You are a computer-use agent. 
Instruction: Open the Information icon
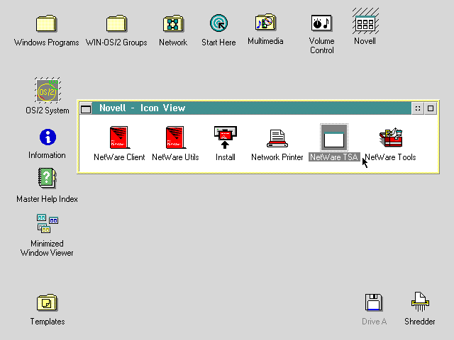(48, 137)
